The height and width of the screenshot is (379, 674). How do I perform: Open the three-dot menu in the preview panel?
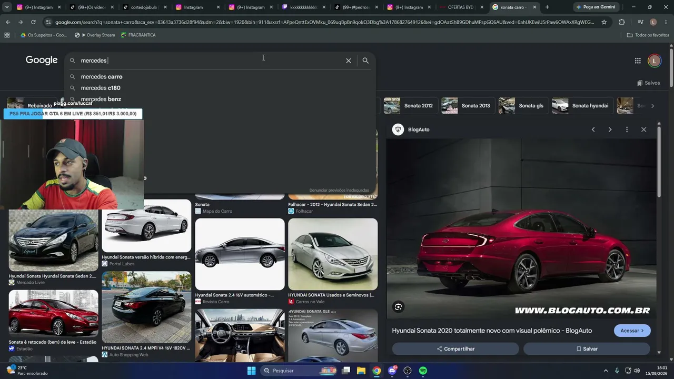tap(627, 129)
